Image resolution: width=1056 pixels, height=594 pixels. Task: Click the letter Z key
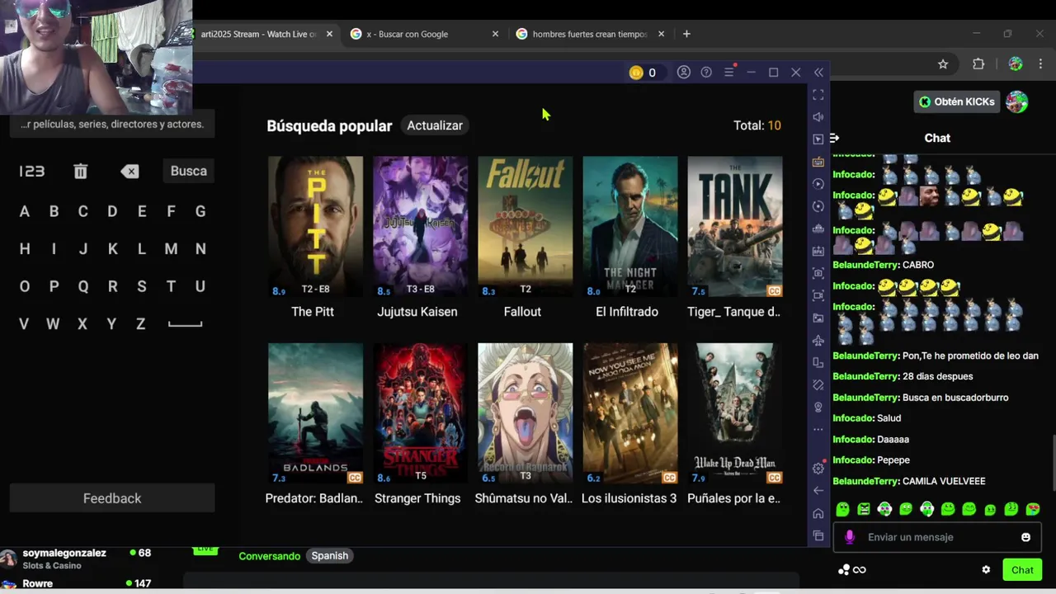pyautogui.click(x=141, y=323)
